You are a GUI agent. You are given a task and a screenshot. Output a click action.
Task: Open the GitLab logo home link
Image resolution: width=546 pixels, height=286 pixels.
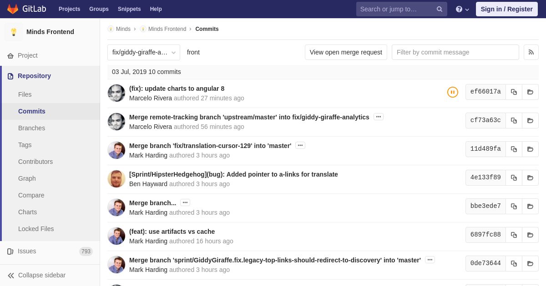[26, 9]
